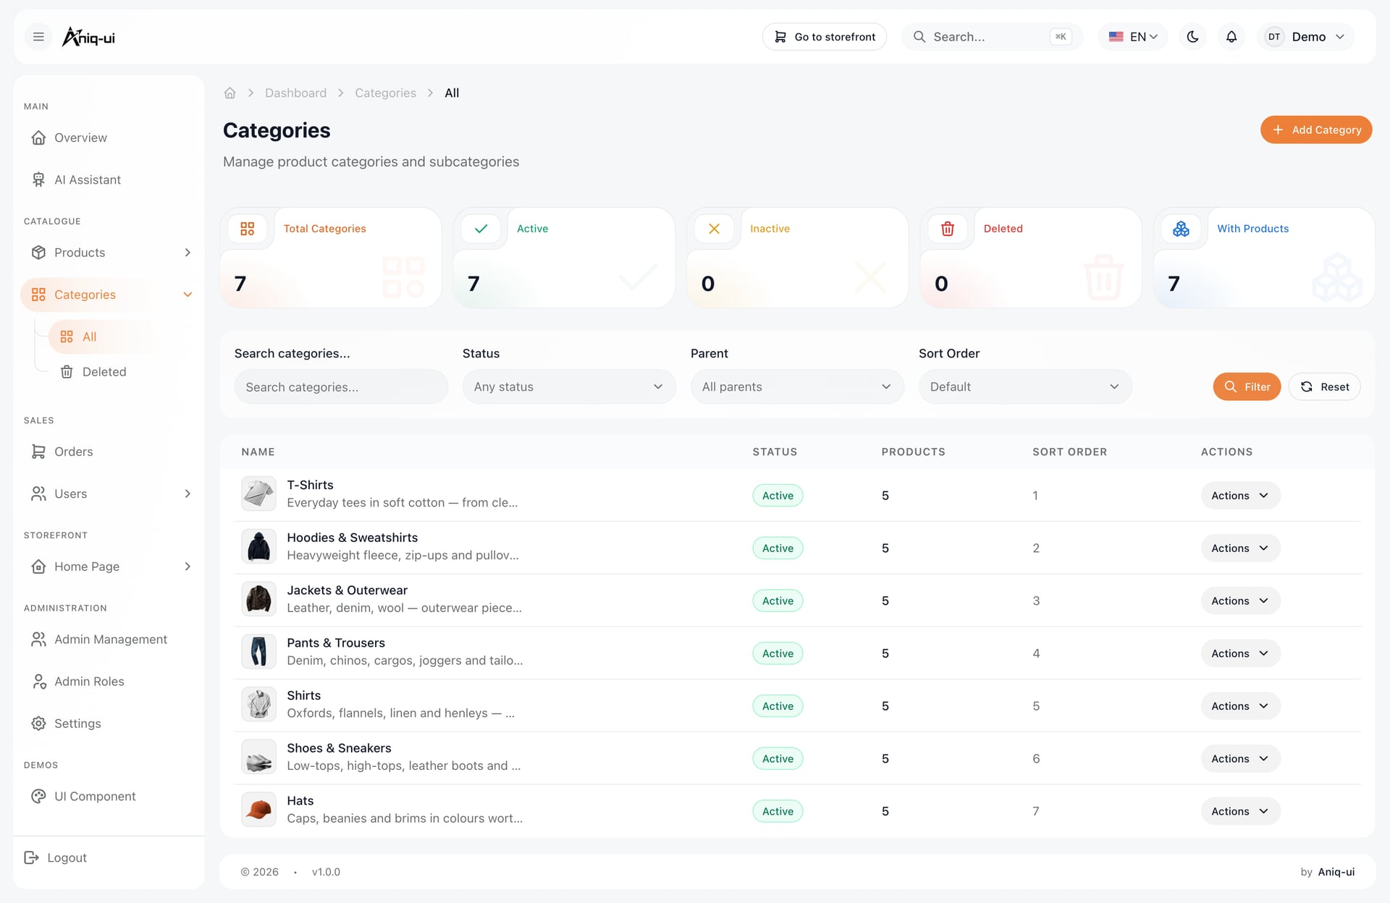Go to Overview in sidebar

pos(109,137)
